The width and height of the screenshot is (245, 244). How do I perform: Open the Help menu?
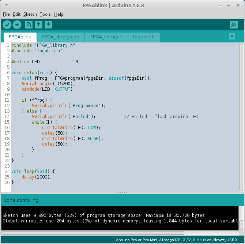59,14
